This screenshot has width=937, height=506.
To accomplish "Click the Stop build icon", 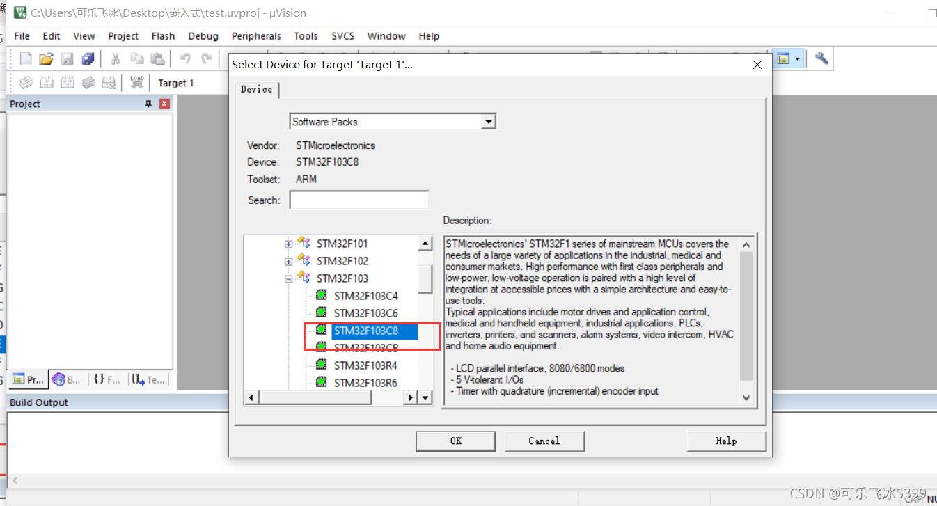I will 109,83.
